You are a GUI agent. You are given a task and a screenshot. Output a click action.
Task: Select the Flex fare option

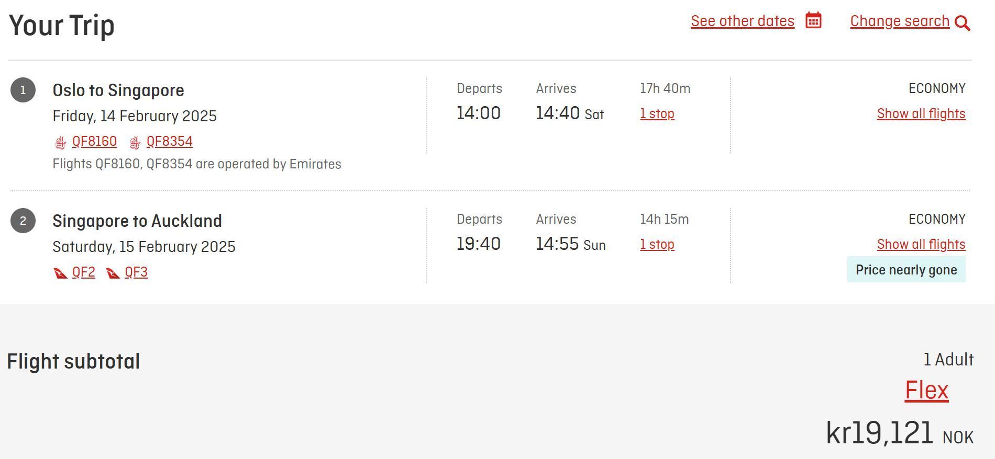point(926,389)
